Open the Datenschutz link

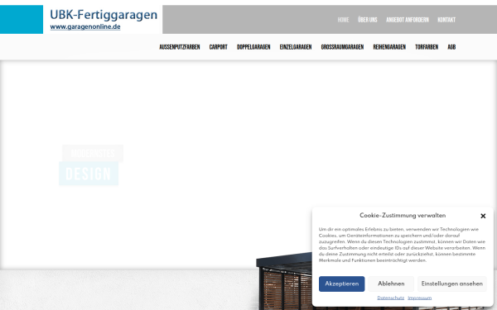coord(390,298)
